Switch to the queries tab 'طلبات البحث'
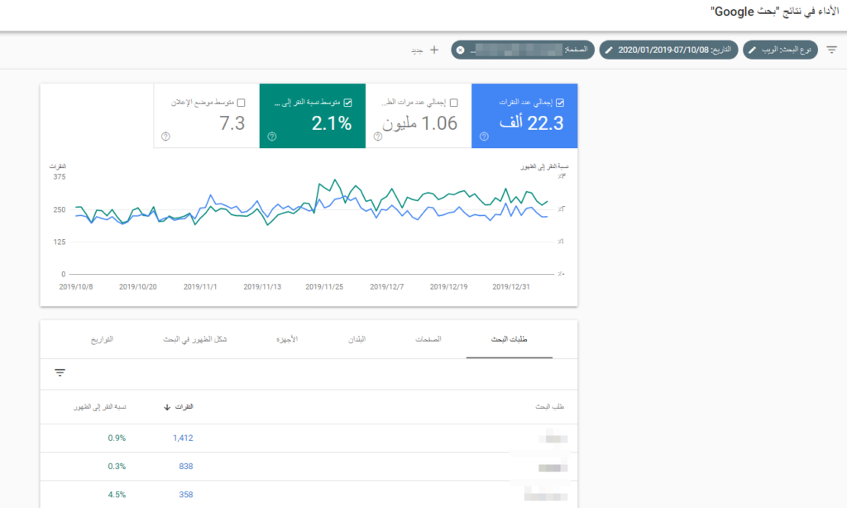The width and height of the screenshot is (847, 508). (x=509, y=339)
